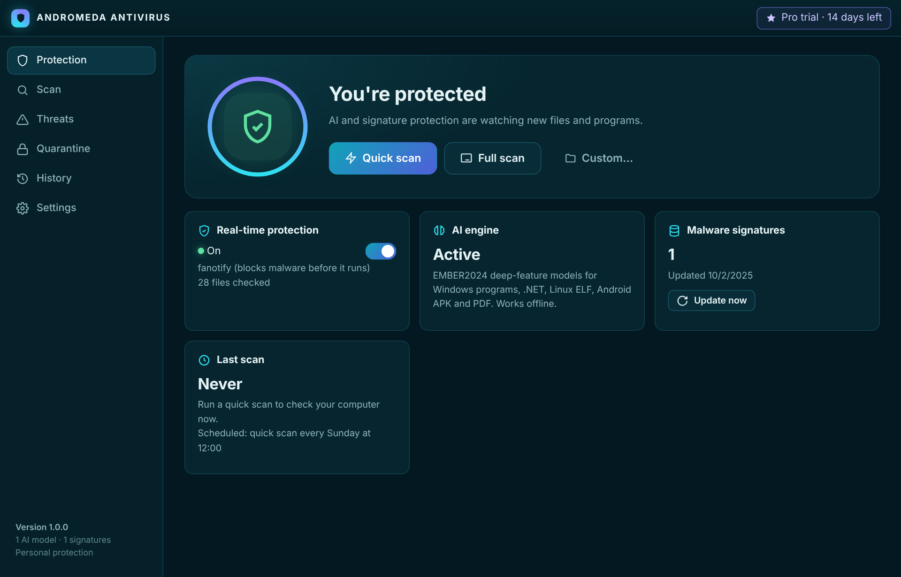Image resolution: width=901 pixels, height=577 pixels.
Task: Click the magnifier icon beside Scan
Action: tap(23, 90)
